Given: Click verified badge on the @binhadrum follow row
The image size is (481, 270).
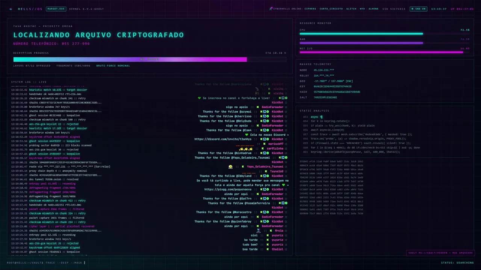Looking at the screenshot, I should (x=268, y=153).
